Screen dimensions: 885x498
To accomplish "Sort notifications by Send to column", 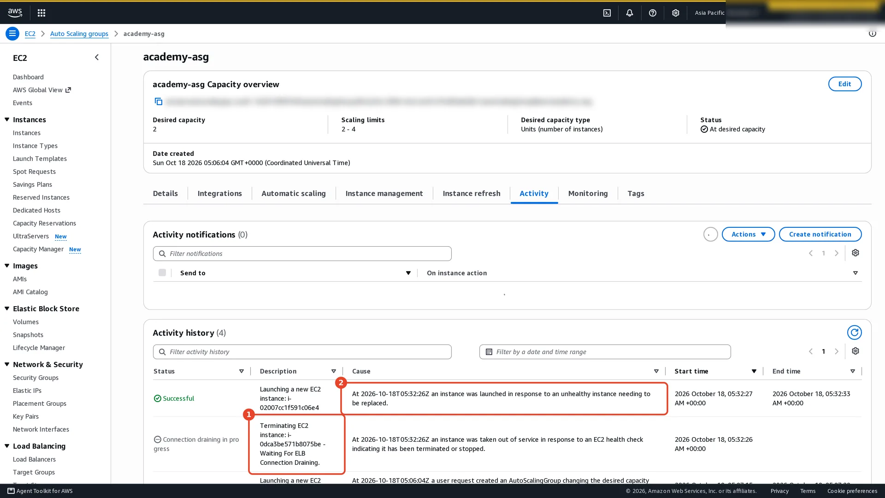I will click(x=408, y=273).
